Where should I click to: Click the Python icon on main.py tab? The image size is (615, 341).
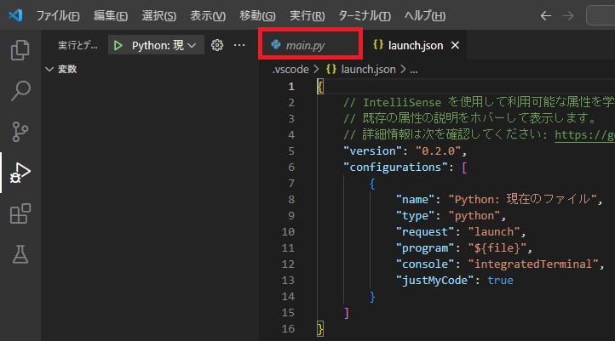coord(276,44)
